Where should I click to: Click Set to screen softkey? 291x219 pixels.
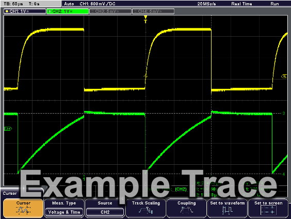click(x=268, y=208)
